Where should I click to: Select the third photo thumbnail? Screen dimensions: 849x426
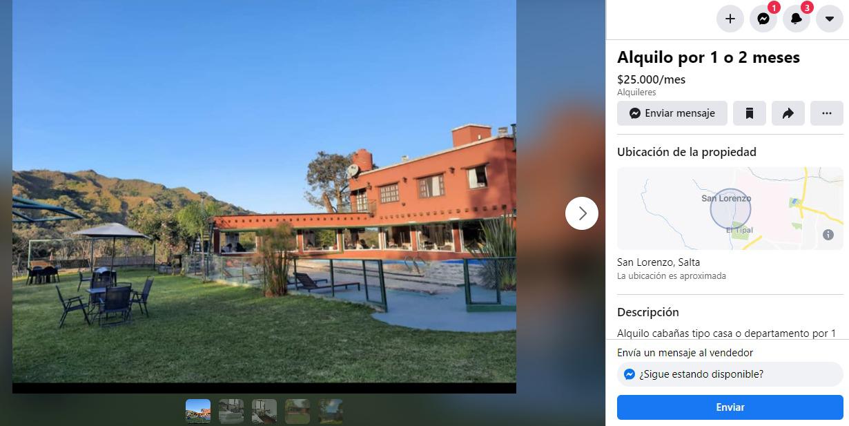coord(264,412)
